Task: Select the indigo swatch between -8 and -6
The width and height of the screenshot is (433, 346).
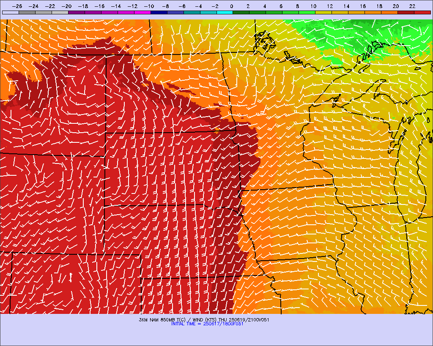Action: [x=175, y=12]
